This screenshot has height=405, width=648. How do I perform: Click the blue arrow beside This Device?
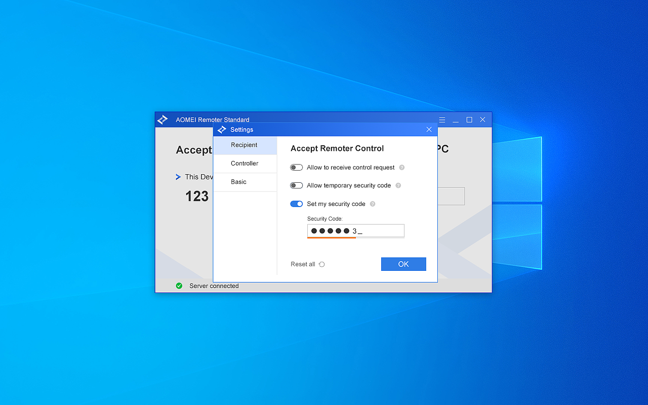click(x=178, y=177)
